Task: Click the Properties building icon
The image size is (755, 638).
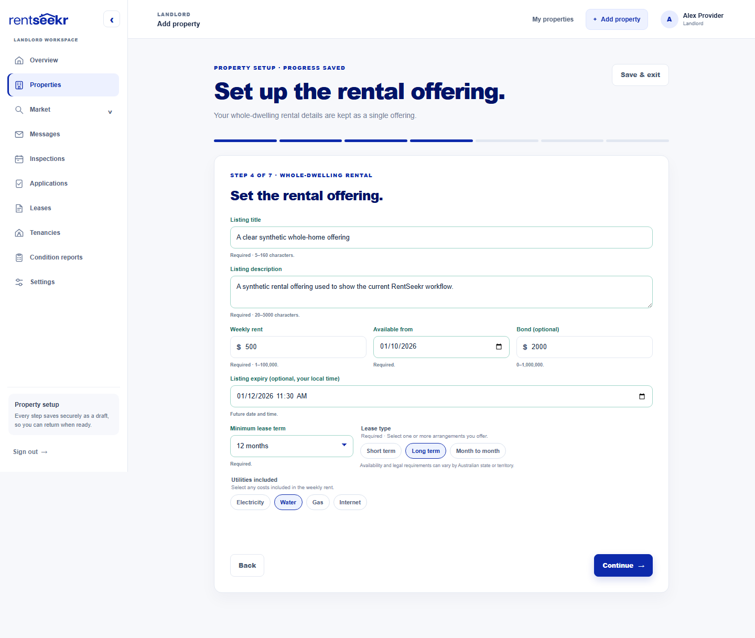Action: (x=19, y=85)
